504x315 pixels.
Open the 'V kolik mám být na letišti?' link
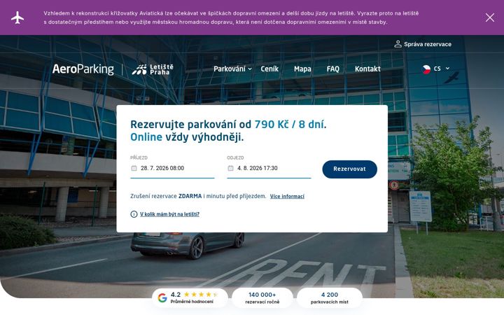tap(169, 214)
